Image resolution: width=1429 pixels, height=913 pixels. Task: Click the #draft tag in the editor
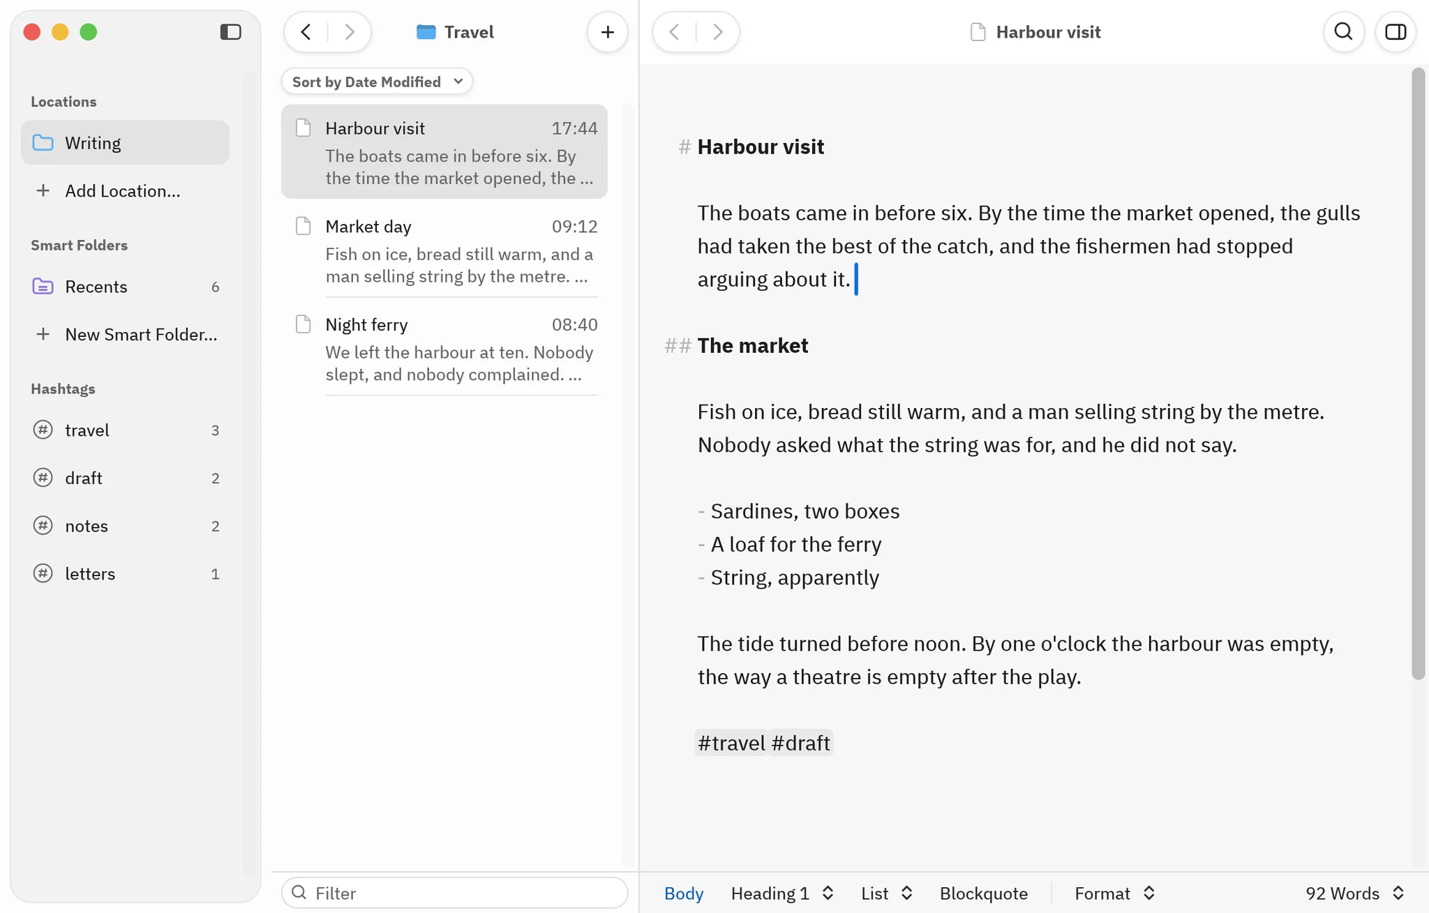801,743
